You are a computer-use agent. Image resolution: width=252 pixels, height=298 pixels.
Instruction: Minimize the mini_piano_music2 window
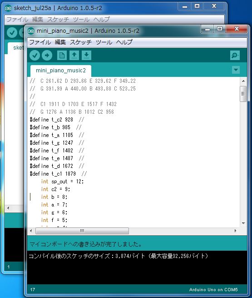coord(207,29)
